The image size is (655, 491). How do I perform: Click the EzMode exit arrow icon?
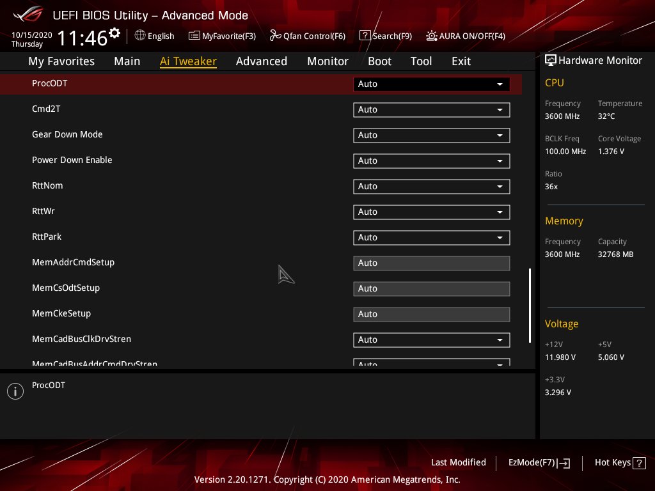coord(564,463)
